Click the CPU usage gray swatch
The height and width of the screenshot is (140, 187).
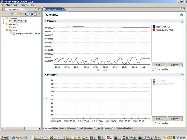pyautogui.click(x=154, y=81)
